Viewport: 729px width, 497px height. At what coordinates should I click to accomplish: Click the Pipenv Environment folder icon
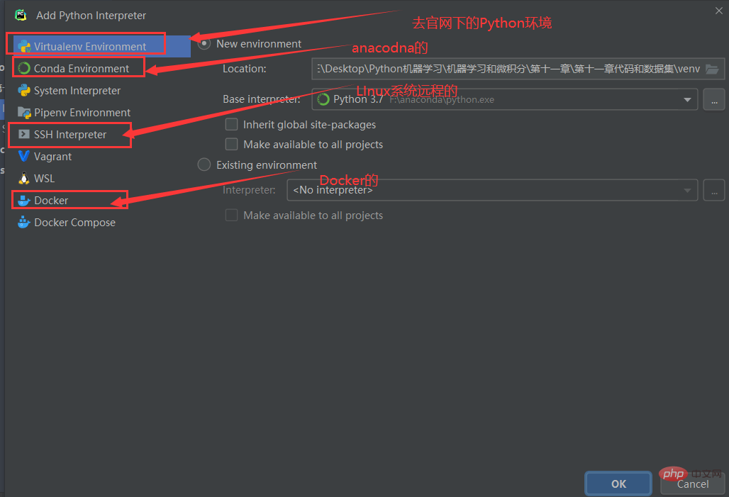(x=24, y=113)
